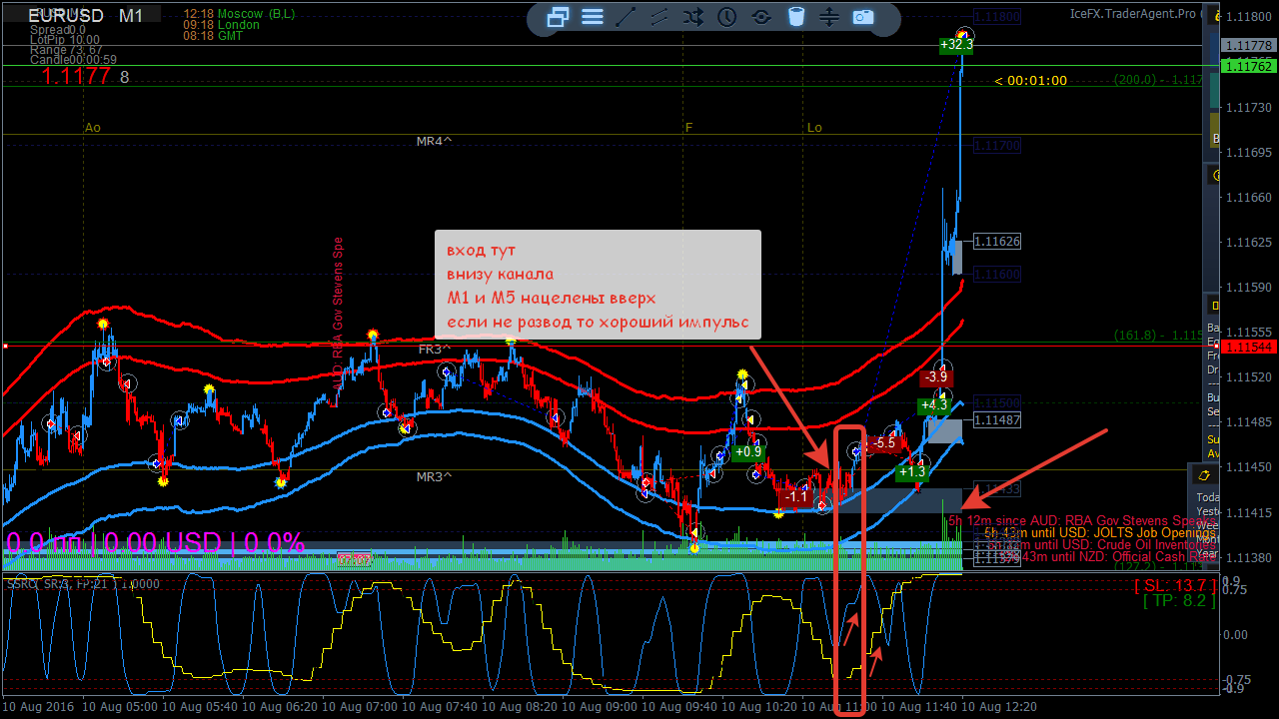Click the red 1.11544 price axis tag
Screen dimensions: 1279x719
pos(1248,347)
